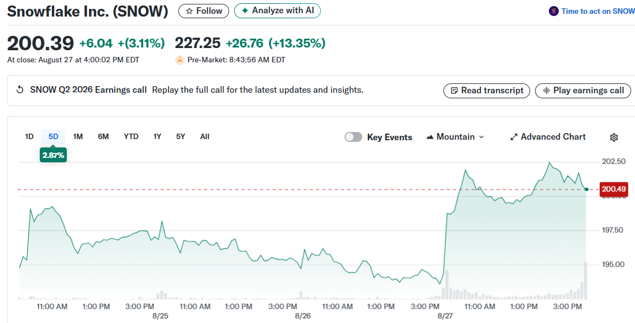635x323 pixels.
Task: Open chart settings gear icon
Action: pyautogui.click(x=614, y=137)
